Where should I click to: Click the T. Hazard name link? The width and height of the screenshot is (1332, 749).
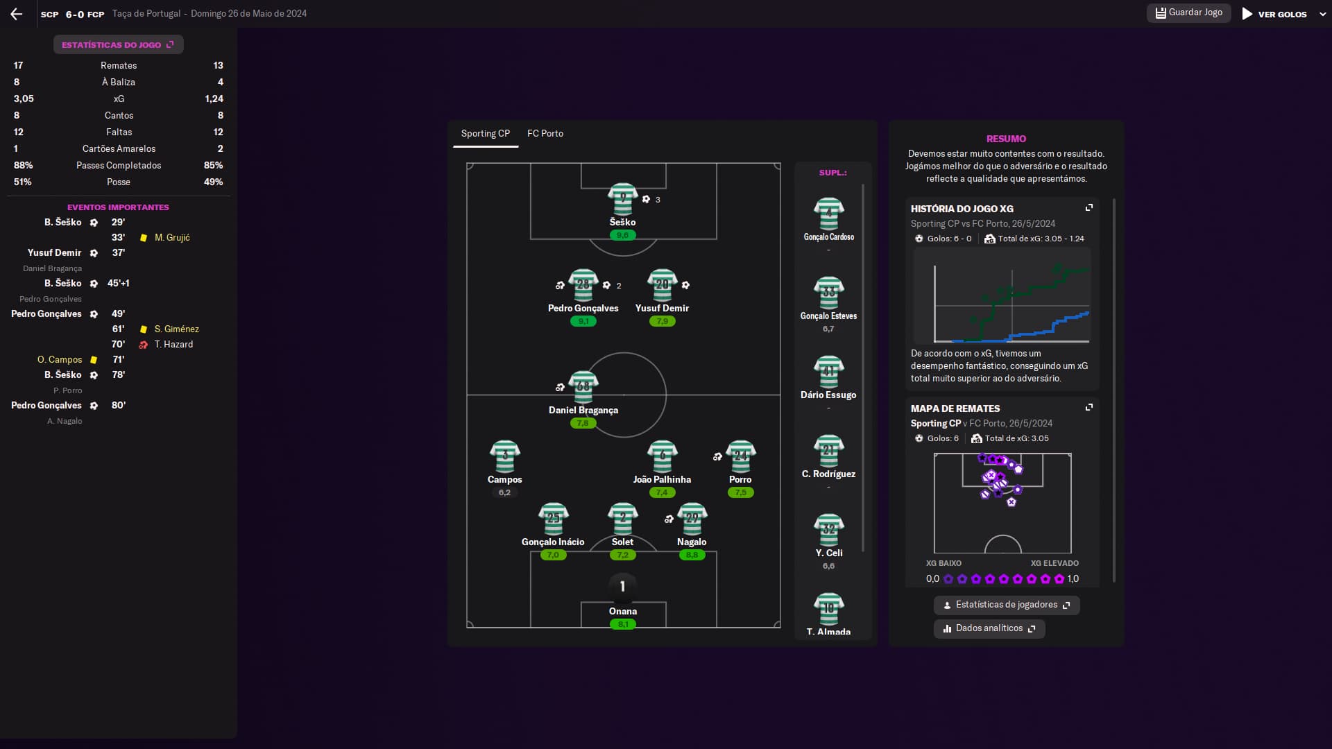[x=173, y=344]
